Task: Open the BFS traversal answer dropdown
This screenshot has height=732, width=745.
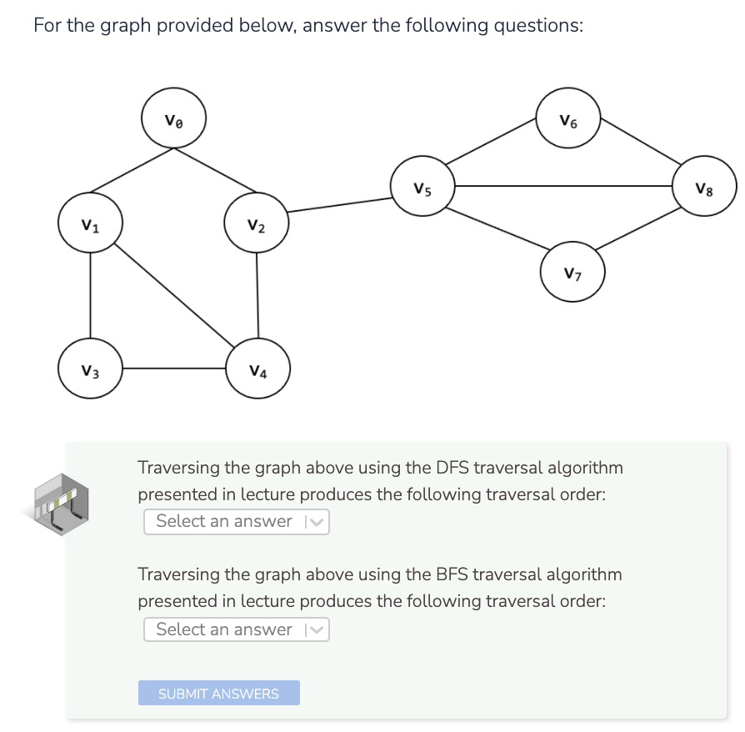Action: [237, 629]
